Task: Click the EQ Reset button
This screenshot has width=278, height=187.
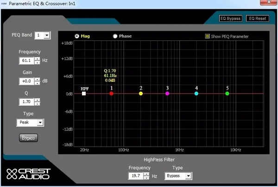Action: (x=258, y=19)
